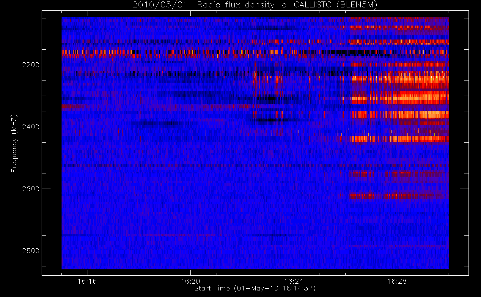Click the 2400 frequency tick label
This screenshot has height=297, width=481.
tap(31, 127)
